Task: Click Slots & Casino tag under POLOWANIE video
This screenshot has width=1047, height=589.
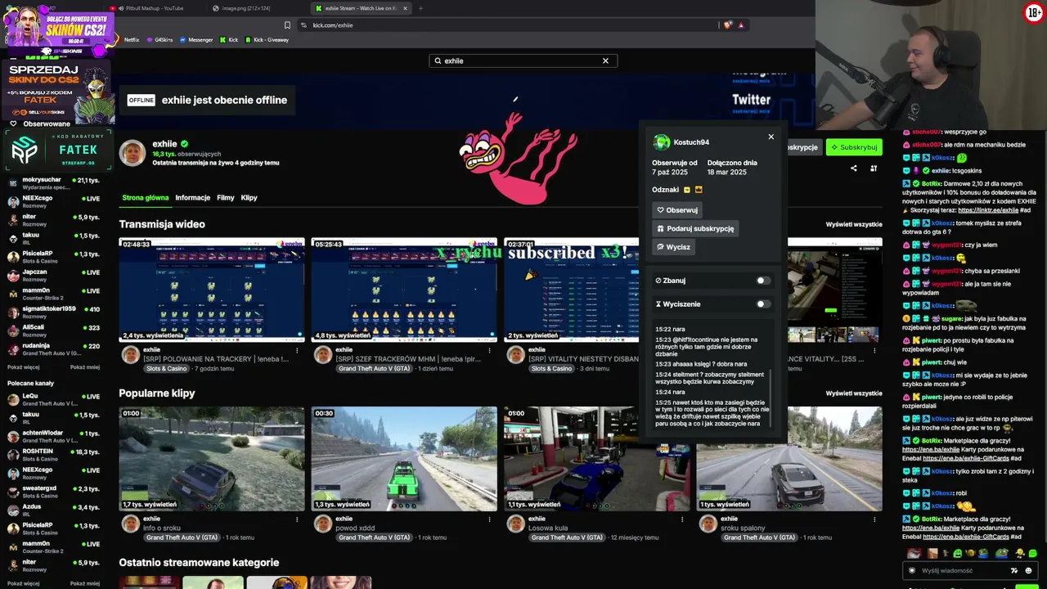Action: coord(166,369)
